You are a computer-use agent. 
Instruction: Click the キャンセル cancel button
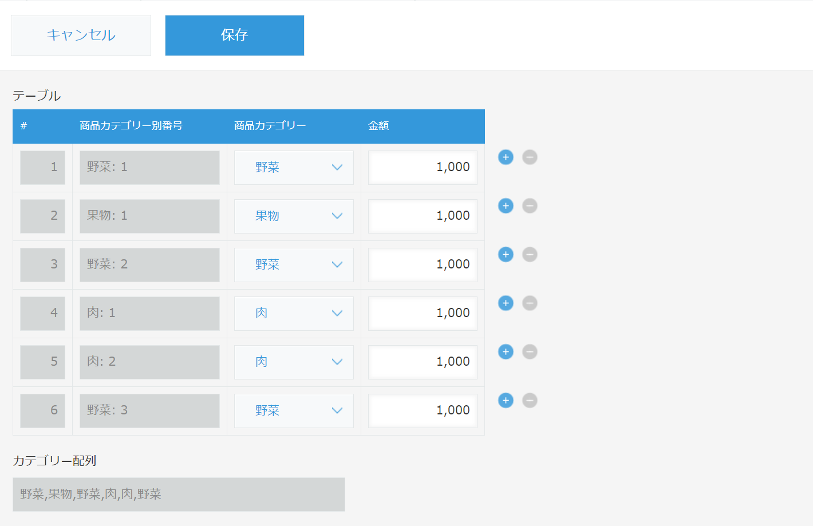pos(81,35)
